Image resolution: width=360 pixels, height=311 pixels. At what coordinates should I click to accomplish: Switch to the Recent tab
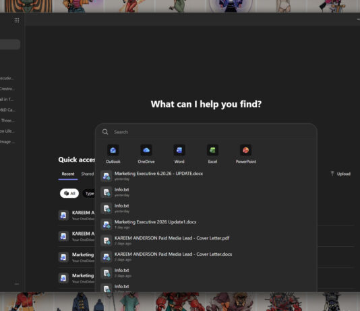[x=68, y=174]
